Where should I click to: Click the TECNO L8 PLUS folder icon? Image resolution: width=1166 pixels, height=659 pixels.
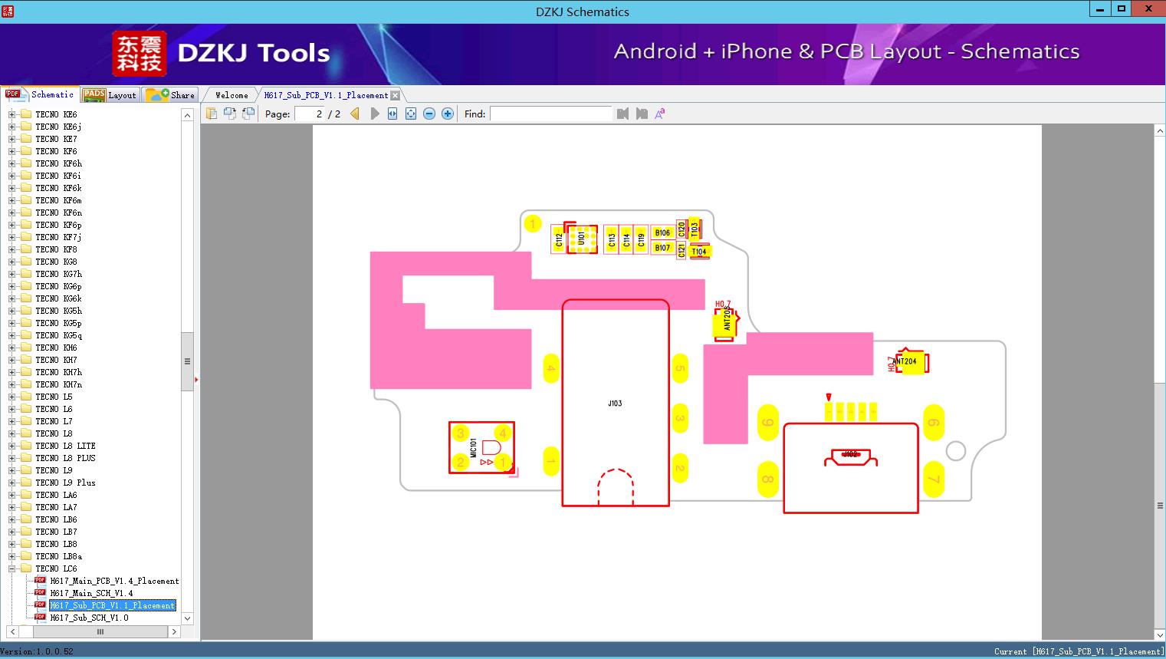[25, 458]
